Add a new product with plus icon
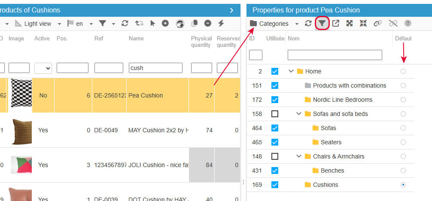 tap(165, 24)
